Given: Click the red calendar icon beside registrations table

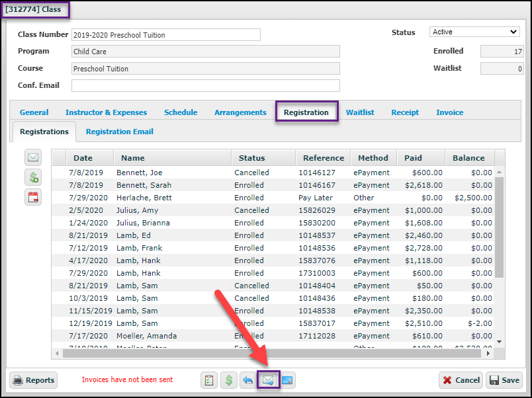Looking at the screenshot, I should tap(33, 197).
